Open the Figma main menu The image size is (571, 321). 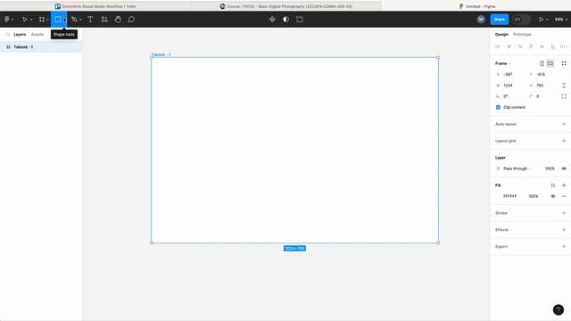7,20
